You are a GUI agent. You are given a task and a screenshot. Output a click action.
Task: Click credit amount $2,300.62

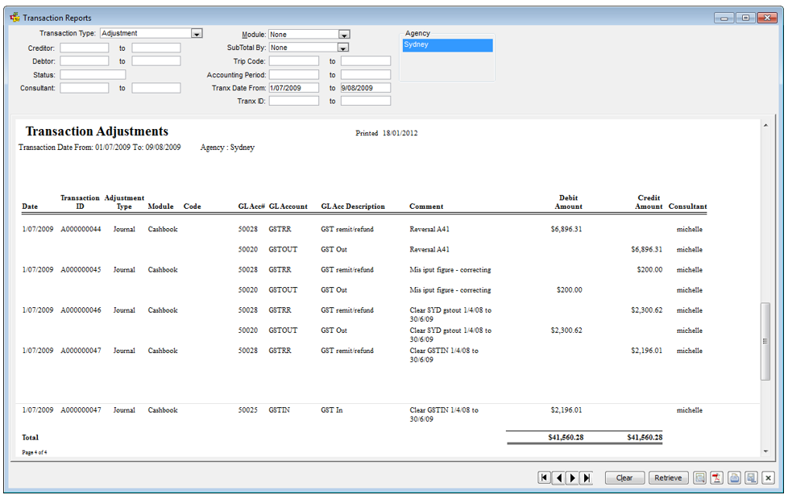[x=647, y=310]
